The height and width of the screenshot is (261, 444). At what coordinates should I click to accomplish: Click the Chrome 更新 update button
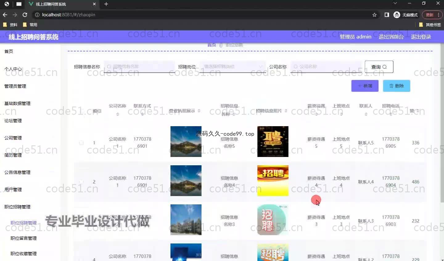[x=432, y=15]
